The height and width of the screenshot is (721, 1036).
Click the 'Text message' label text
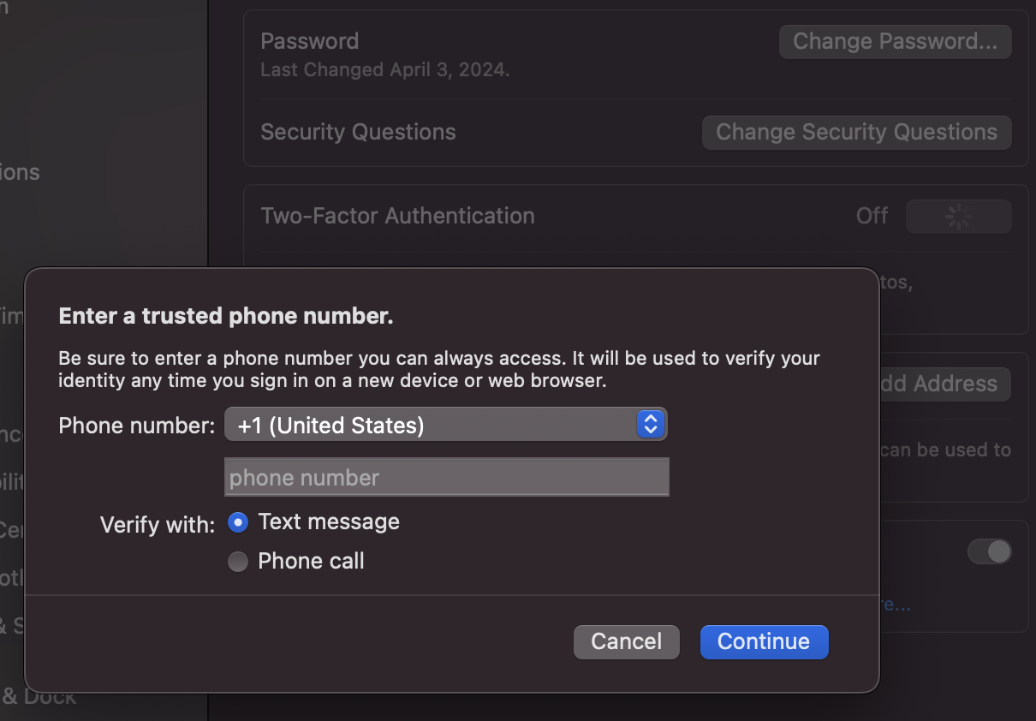329,522
